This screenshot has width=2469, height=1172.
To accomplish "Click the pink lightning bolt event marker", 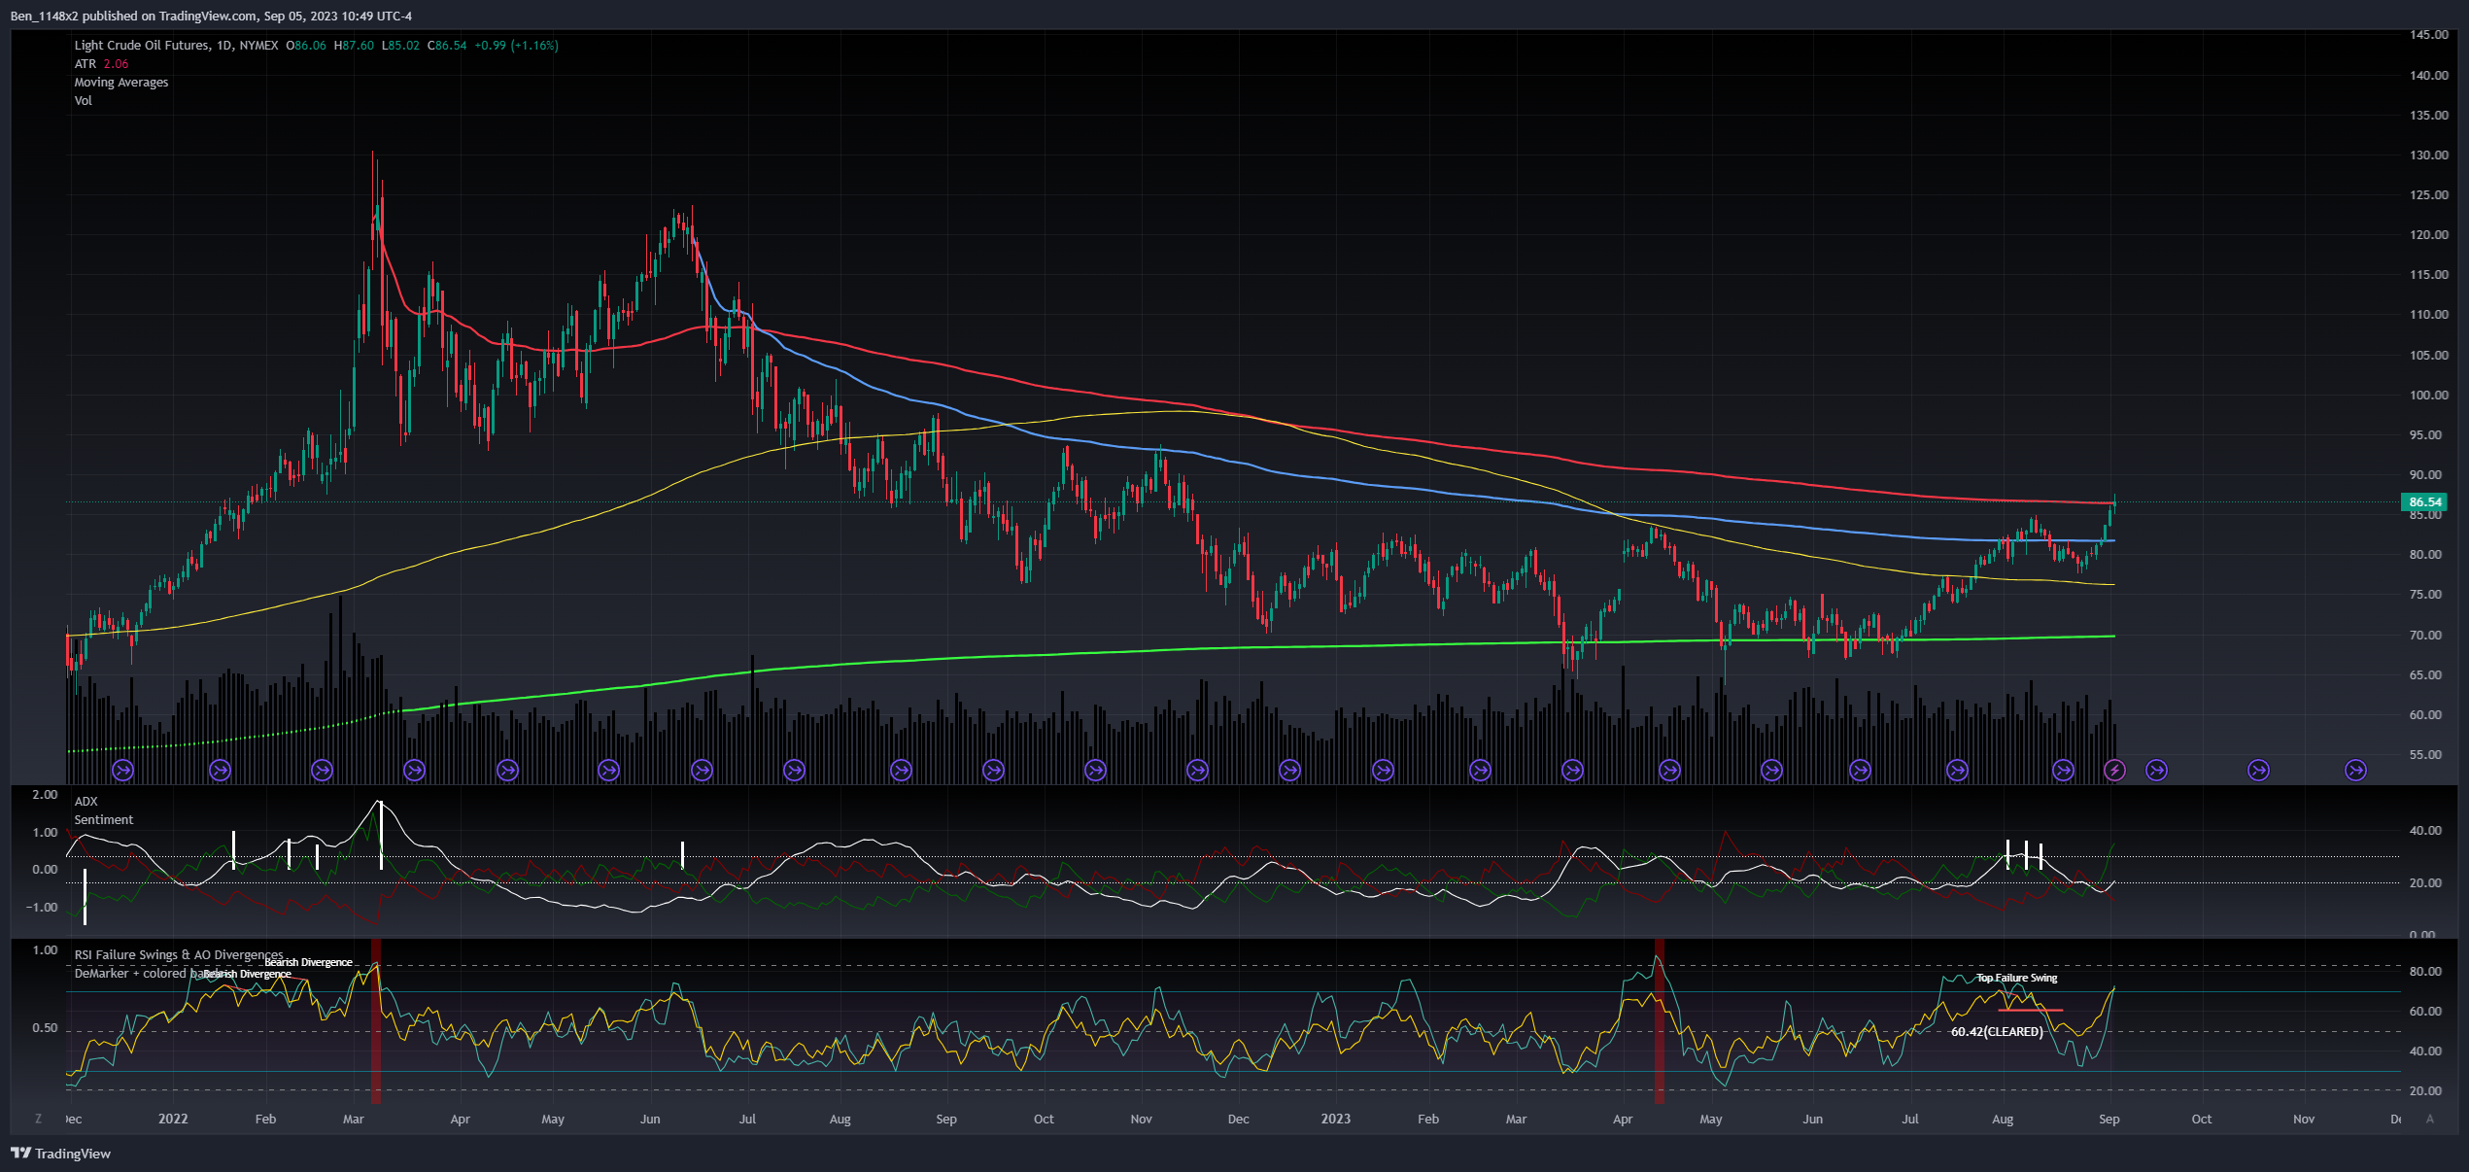I will click(2114, 771).
